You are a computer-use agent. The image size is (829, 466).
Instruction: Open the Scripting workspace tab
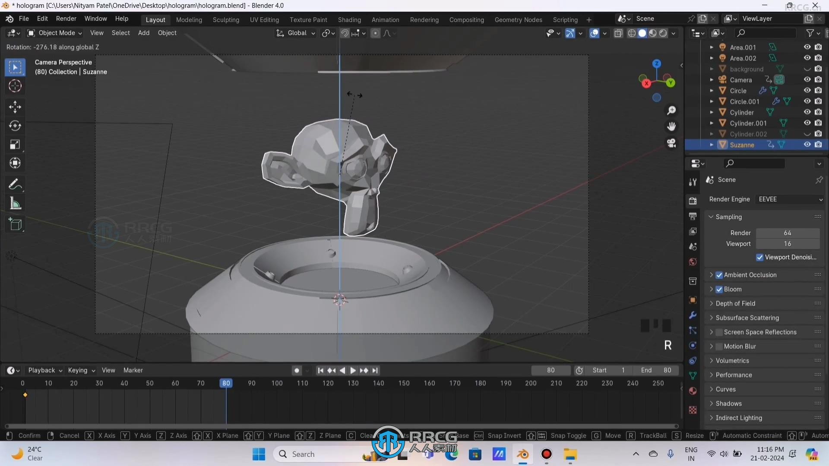pyautogui.click(x=565, y=19)
